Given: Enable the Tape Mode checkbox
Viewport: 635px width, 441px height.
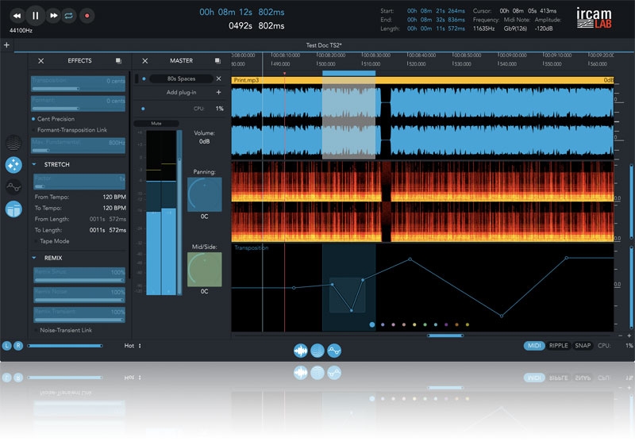Looking at the screenshot, I should [x=34, y=241].
